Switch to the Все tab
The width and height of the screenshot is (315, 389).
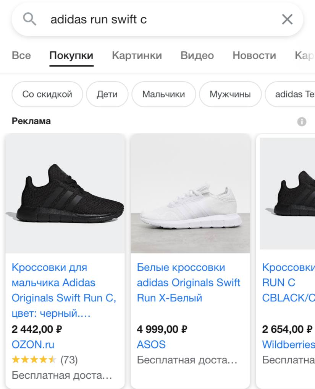21,55
